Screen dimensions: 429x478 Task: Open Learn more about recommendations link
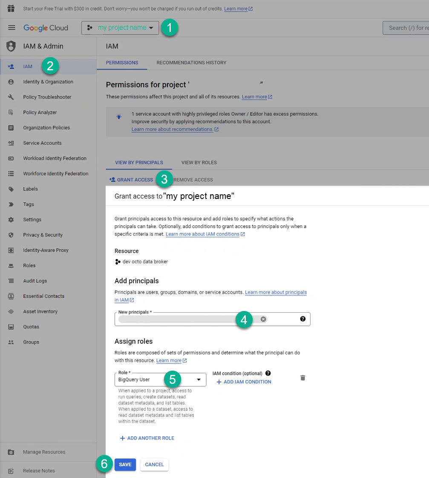[175, 129]
